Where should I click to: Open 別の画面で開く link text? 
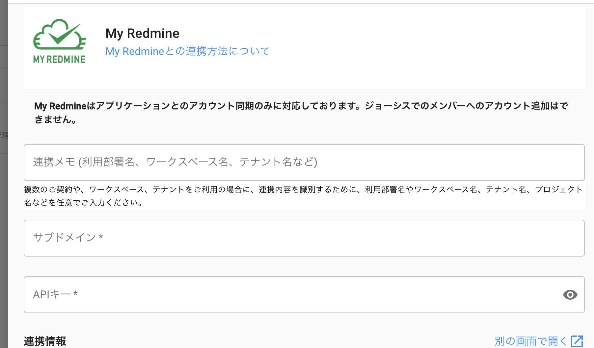pos(530,341)
